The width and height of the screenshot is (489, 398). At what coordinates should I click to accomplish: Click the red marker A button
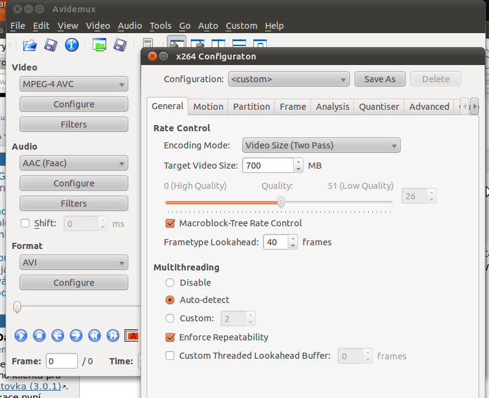click(131, 335)
